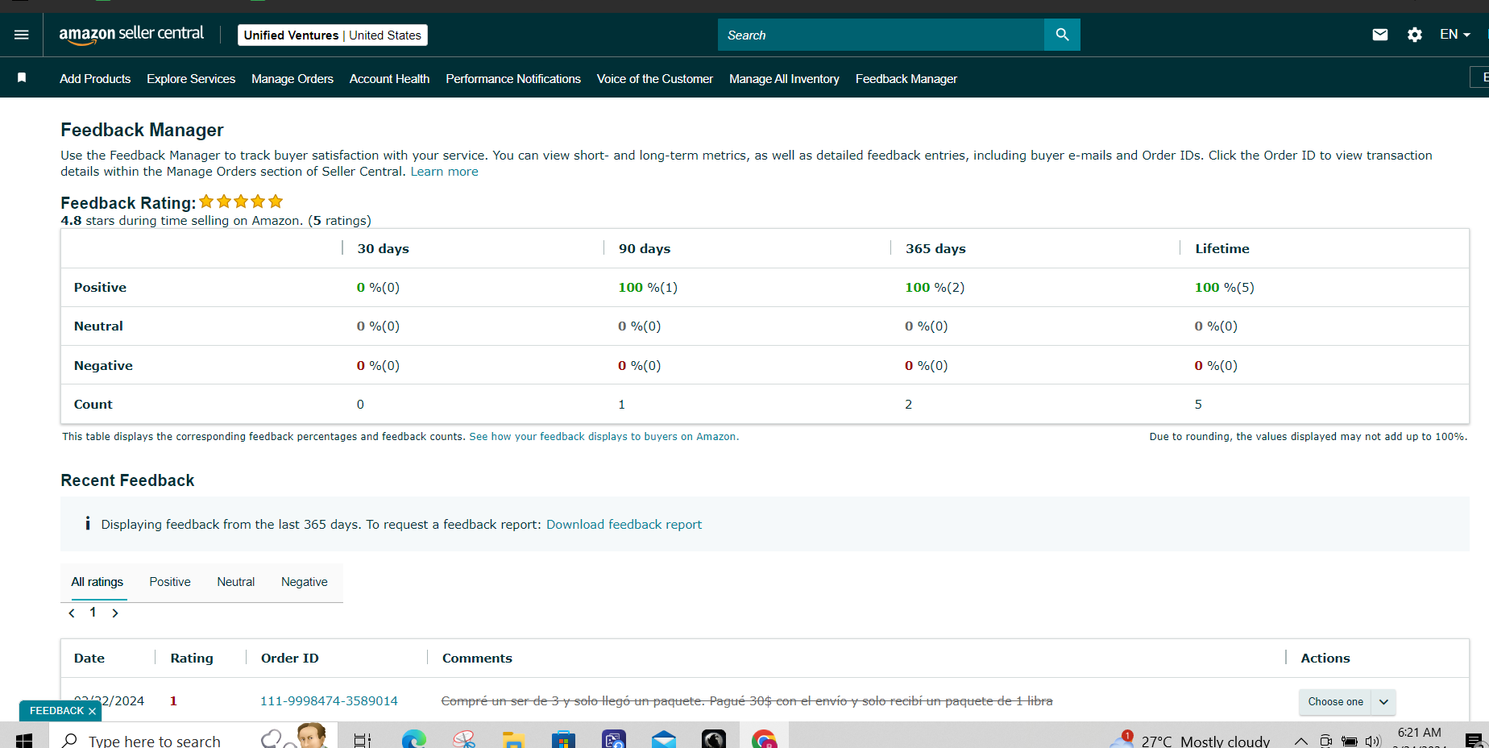Open Account Health page

click(x=390, y=79)
